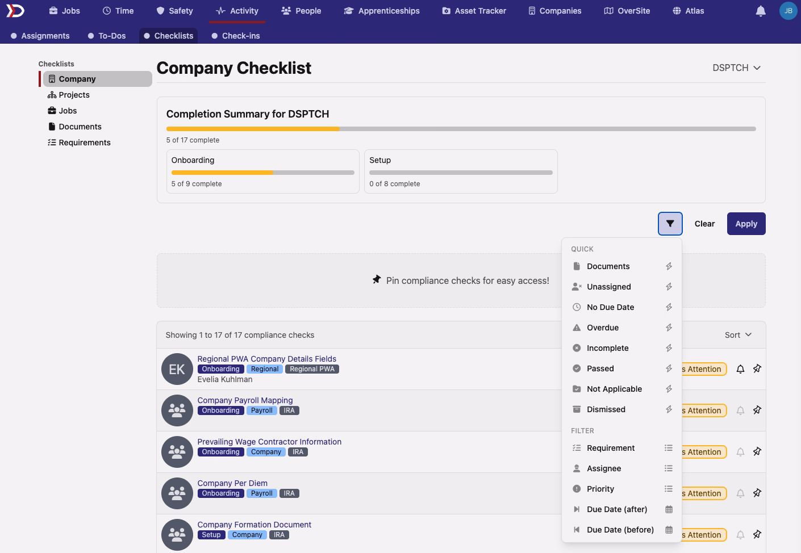
Task: Click the lightning icon next to Passed
Action: point(669,368)
